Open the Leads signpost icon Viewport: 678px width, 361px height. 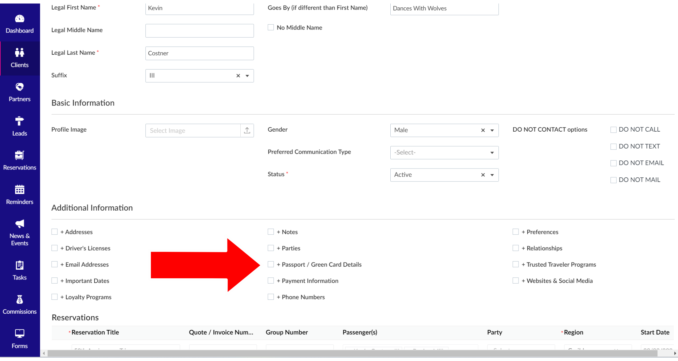[19, 121]
